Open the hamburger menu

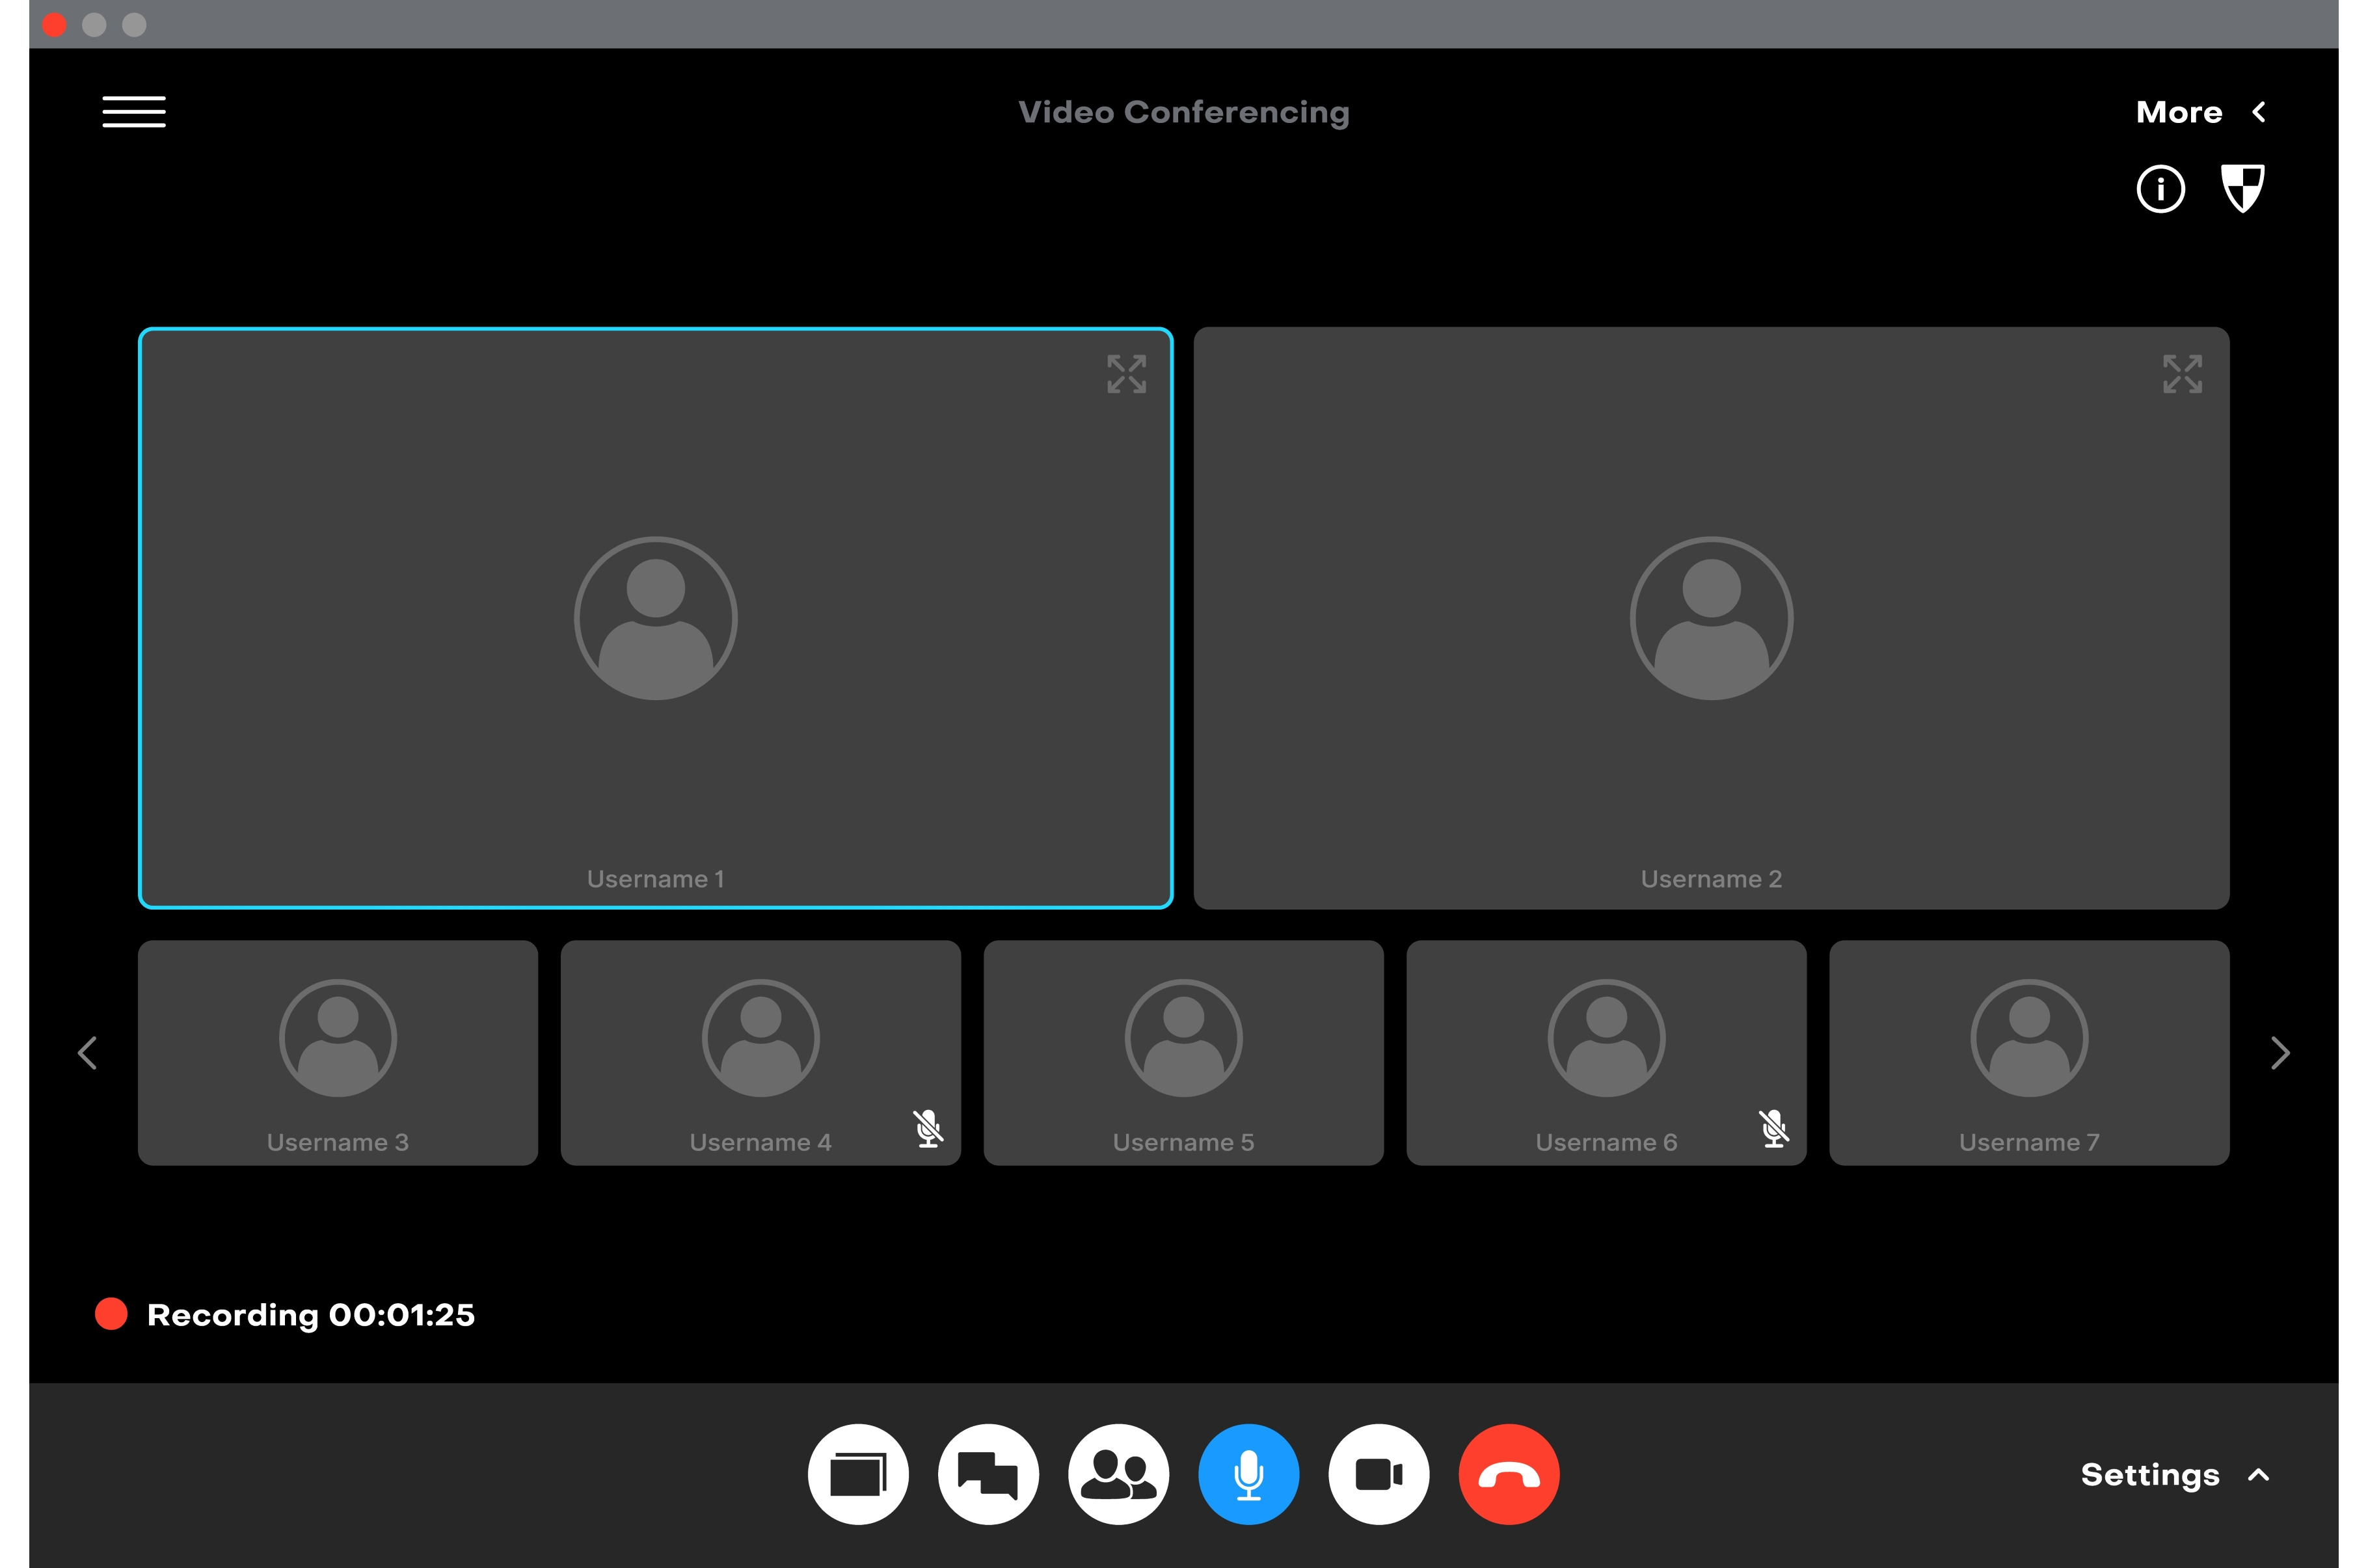click(134, 112)
